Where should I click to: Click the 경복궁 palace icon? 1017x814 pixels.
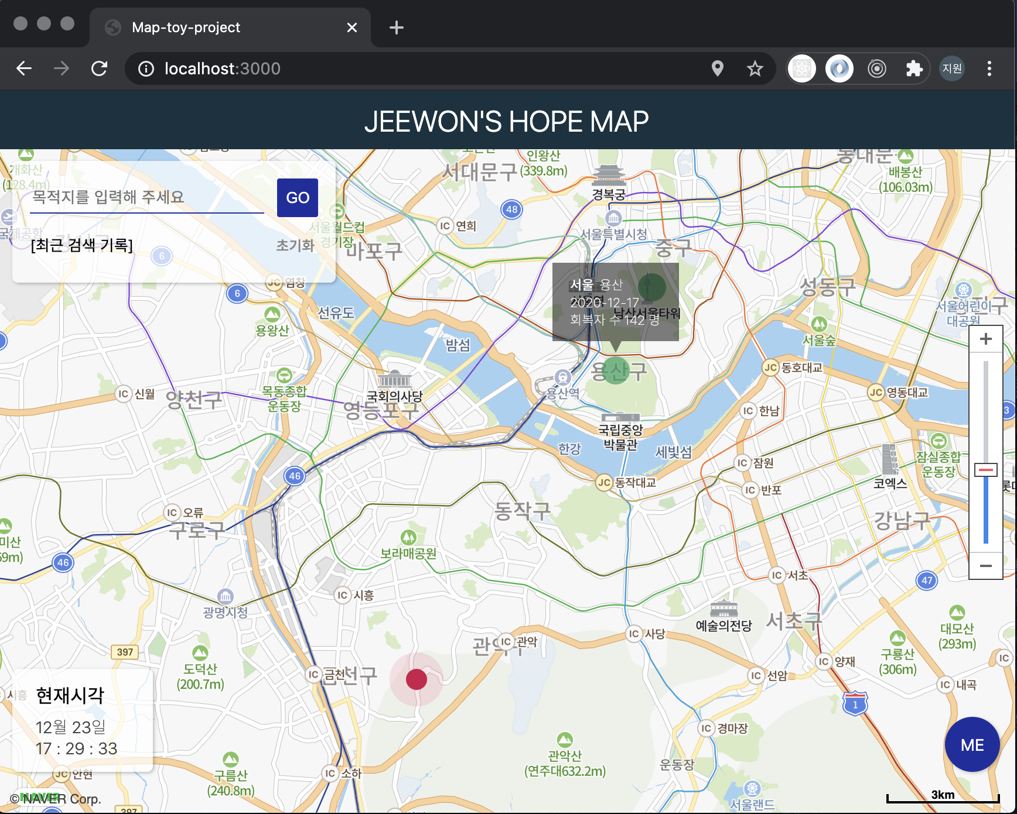pyautogui.click(x=609, y=175)
